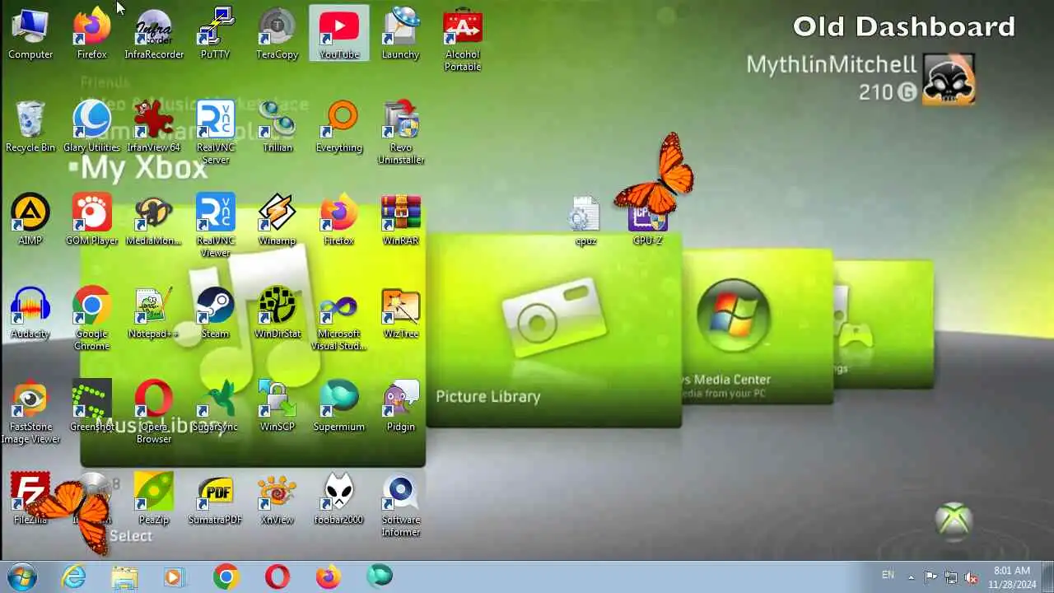Open Microsoft Visual Studio shortcut

(339, 320)
